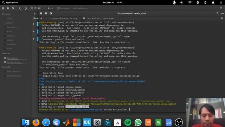The image size is (225, 127).
Task: Launch MATLAB from the dock
Action: click(66, 122)
